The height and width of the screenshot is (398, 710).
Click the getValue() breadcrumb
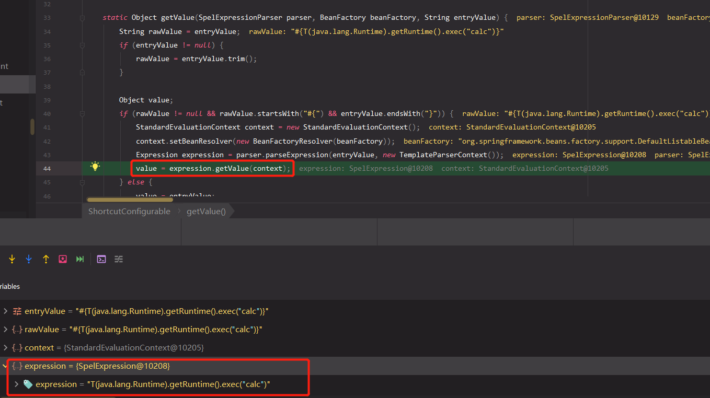(x=206, y=212)
